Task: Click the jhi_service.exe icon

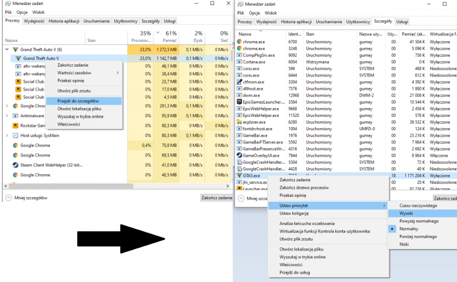Action: 239,182
